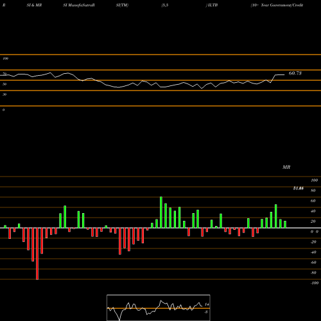Click the '10+ Year Government/Credit' header text
The image size is (321, 321).
coord(277,5)
